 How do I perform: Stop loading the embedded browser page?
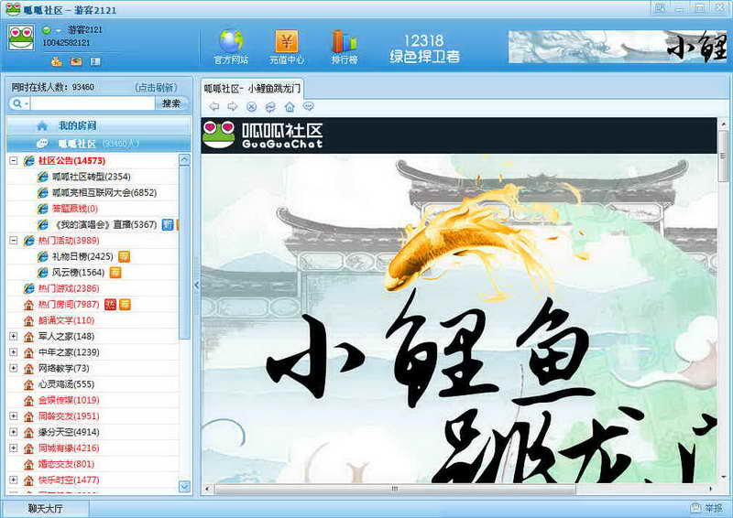pos(251,107)
